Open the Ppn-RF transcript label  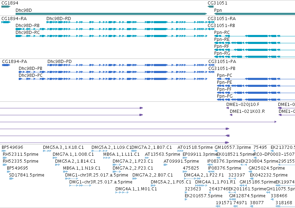pyautogui.click(x=222, y=46)
